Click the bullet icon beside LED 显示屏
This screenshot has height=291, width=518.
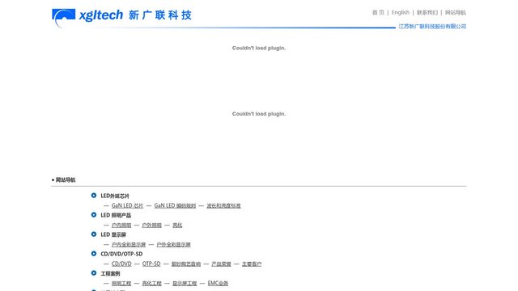click(x=94, y=234)
